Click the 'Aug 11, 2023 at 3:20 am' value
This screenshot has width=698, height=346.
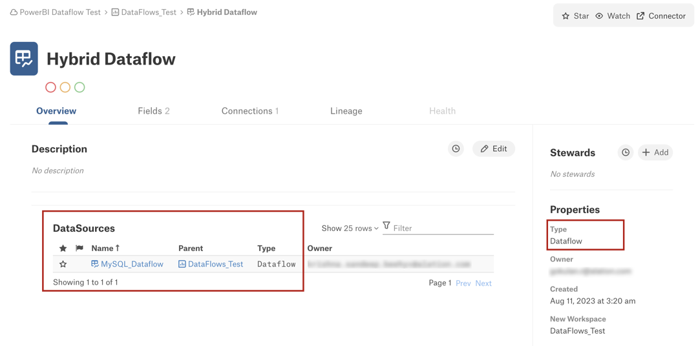coord(593,301)
